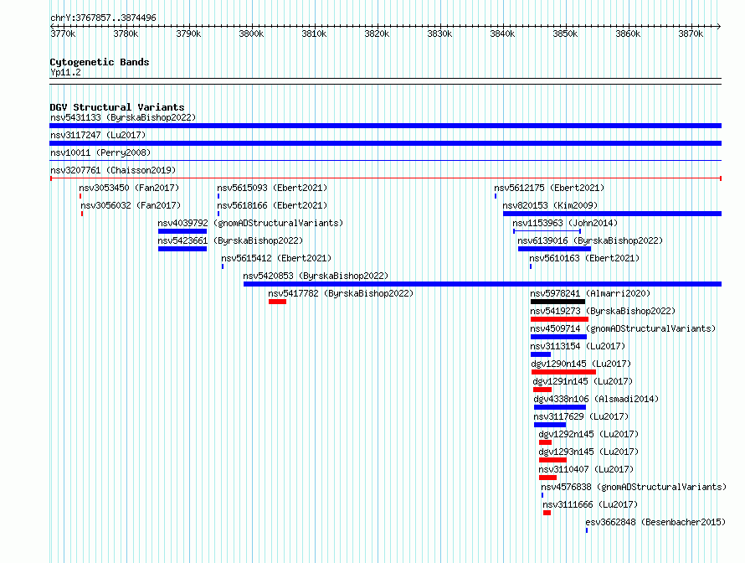The width and height of the screenshot is (745, 563).
Task: Click dgv1293n145 (Lu2017) label
Action: [x=588, y=452]
